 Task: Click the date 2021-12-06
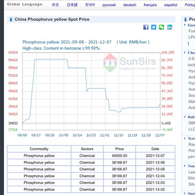(x=155, y=162)
